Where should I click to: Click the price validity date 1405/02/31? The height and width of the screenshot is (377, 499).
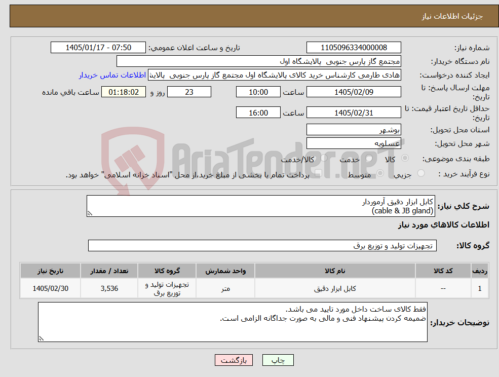click(354, 112)
